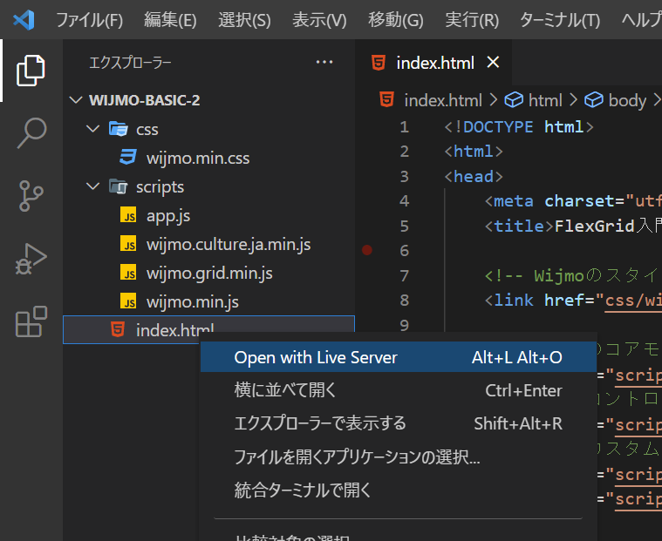Click the meta charset code on line 4
662x541 pixels.
tap(573, 200)
